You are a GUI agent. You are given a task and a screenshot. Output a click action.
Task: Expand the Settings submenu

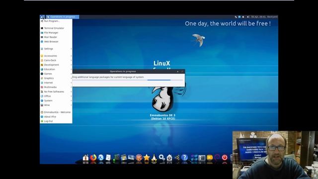[56, 49]
